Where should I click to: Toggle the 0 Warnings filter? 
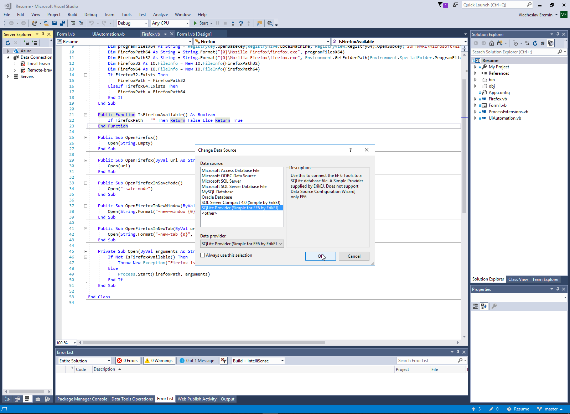coord(159,361)
